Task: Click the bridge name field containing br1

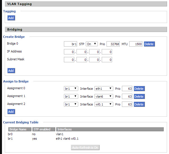Action: (70, 44)
